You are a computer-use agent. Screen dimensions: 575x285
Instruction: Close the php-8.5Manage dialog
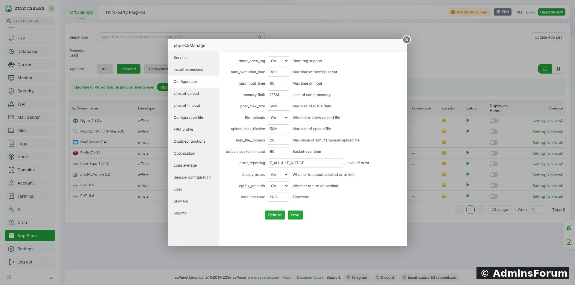[406, 40]
